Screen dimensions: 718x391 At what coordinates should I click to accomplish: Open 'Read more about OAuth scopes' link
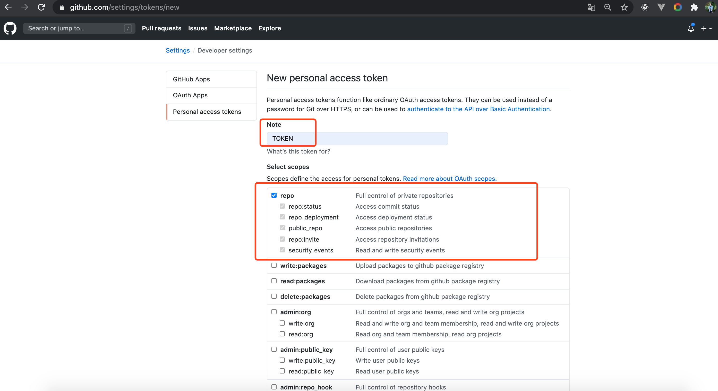coord(450,179)
